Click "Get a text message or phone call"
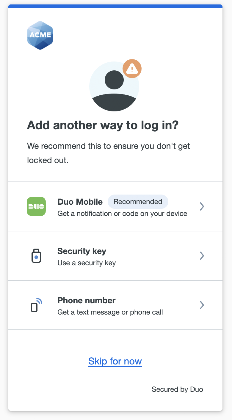The width and height of the screenshot is (232, 420). click(x=110, y=312)
